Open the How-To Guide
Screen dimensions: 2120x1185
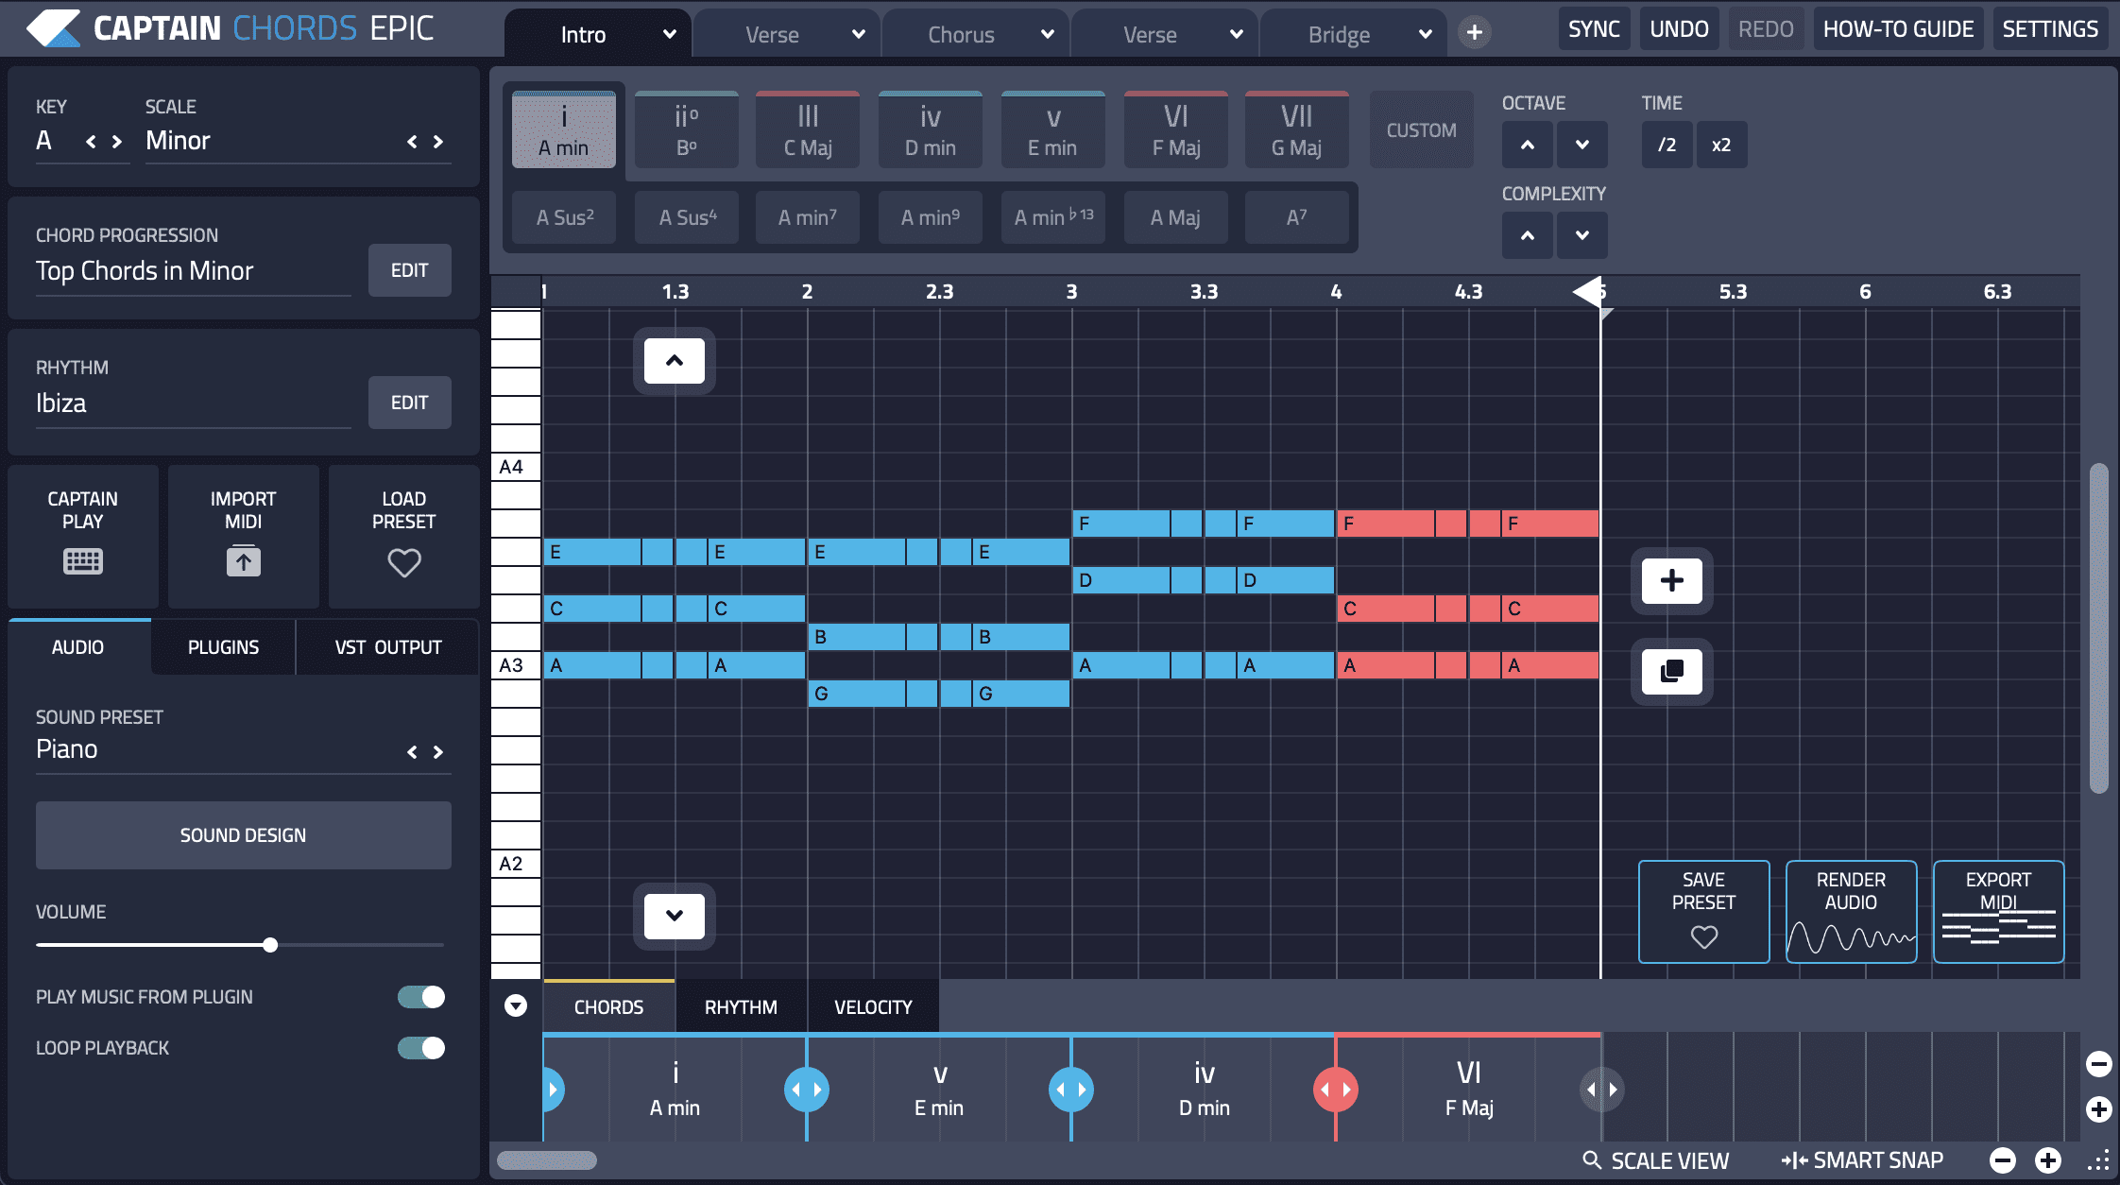pyautogui.click(x=1897, y=29)
